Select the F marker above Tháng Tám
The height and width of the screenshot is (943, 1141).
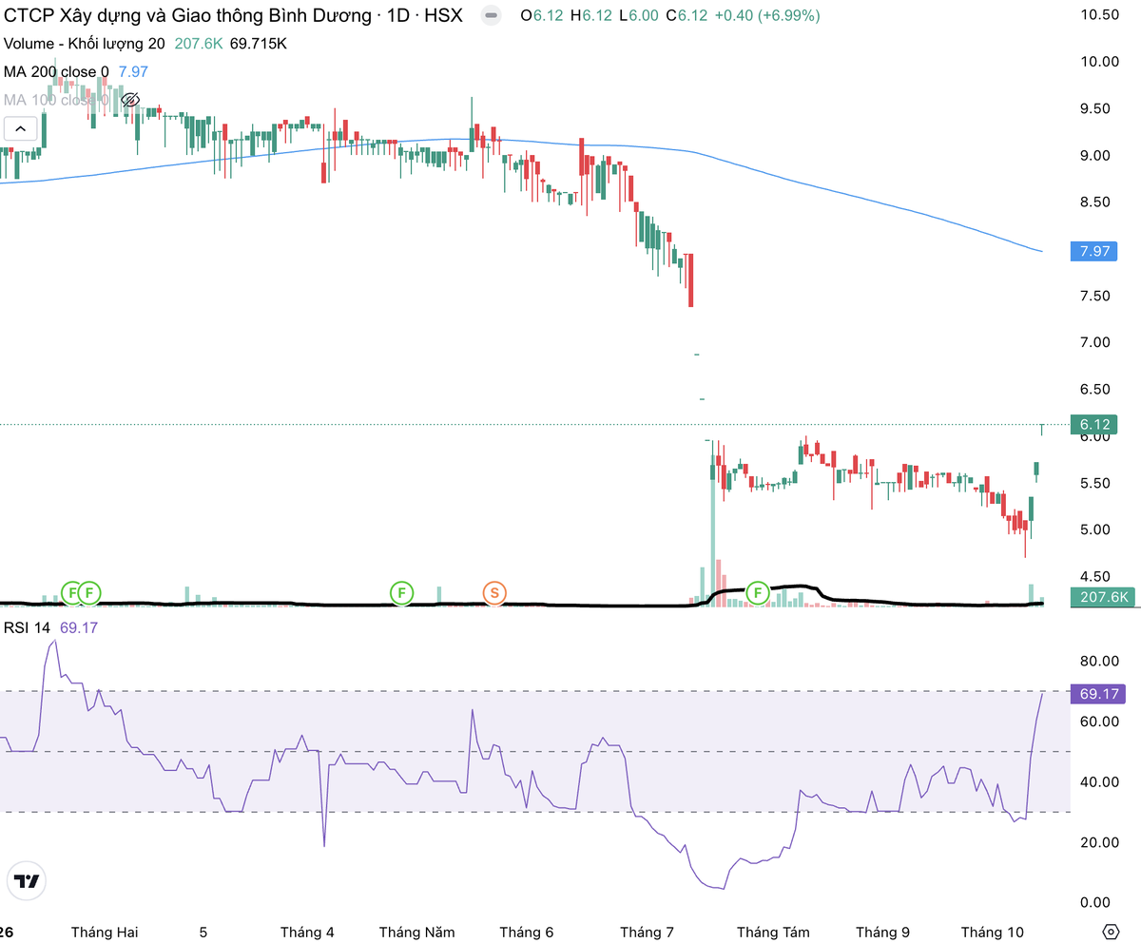(758, 593)
